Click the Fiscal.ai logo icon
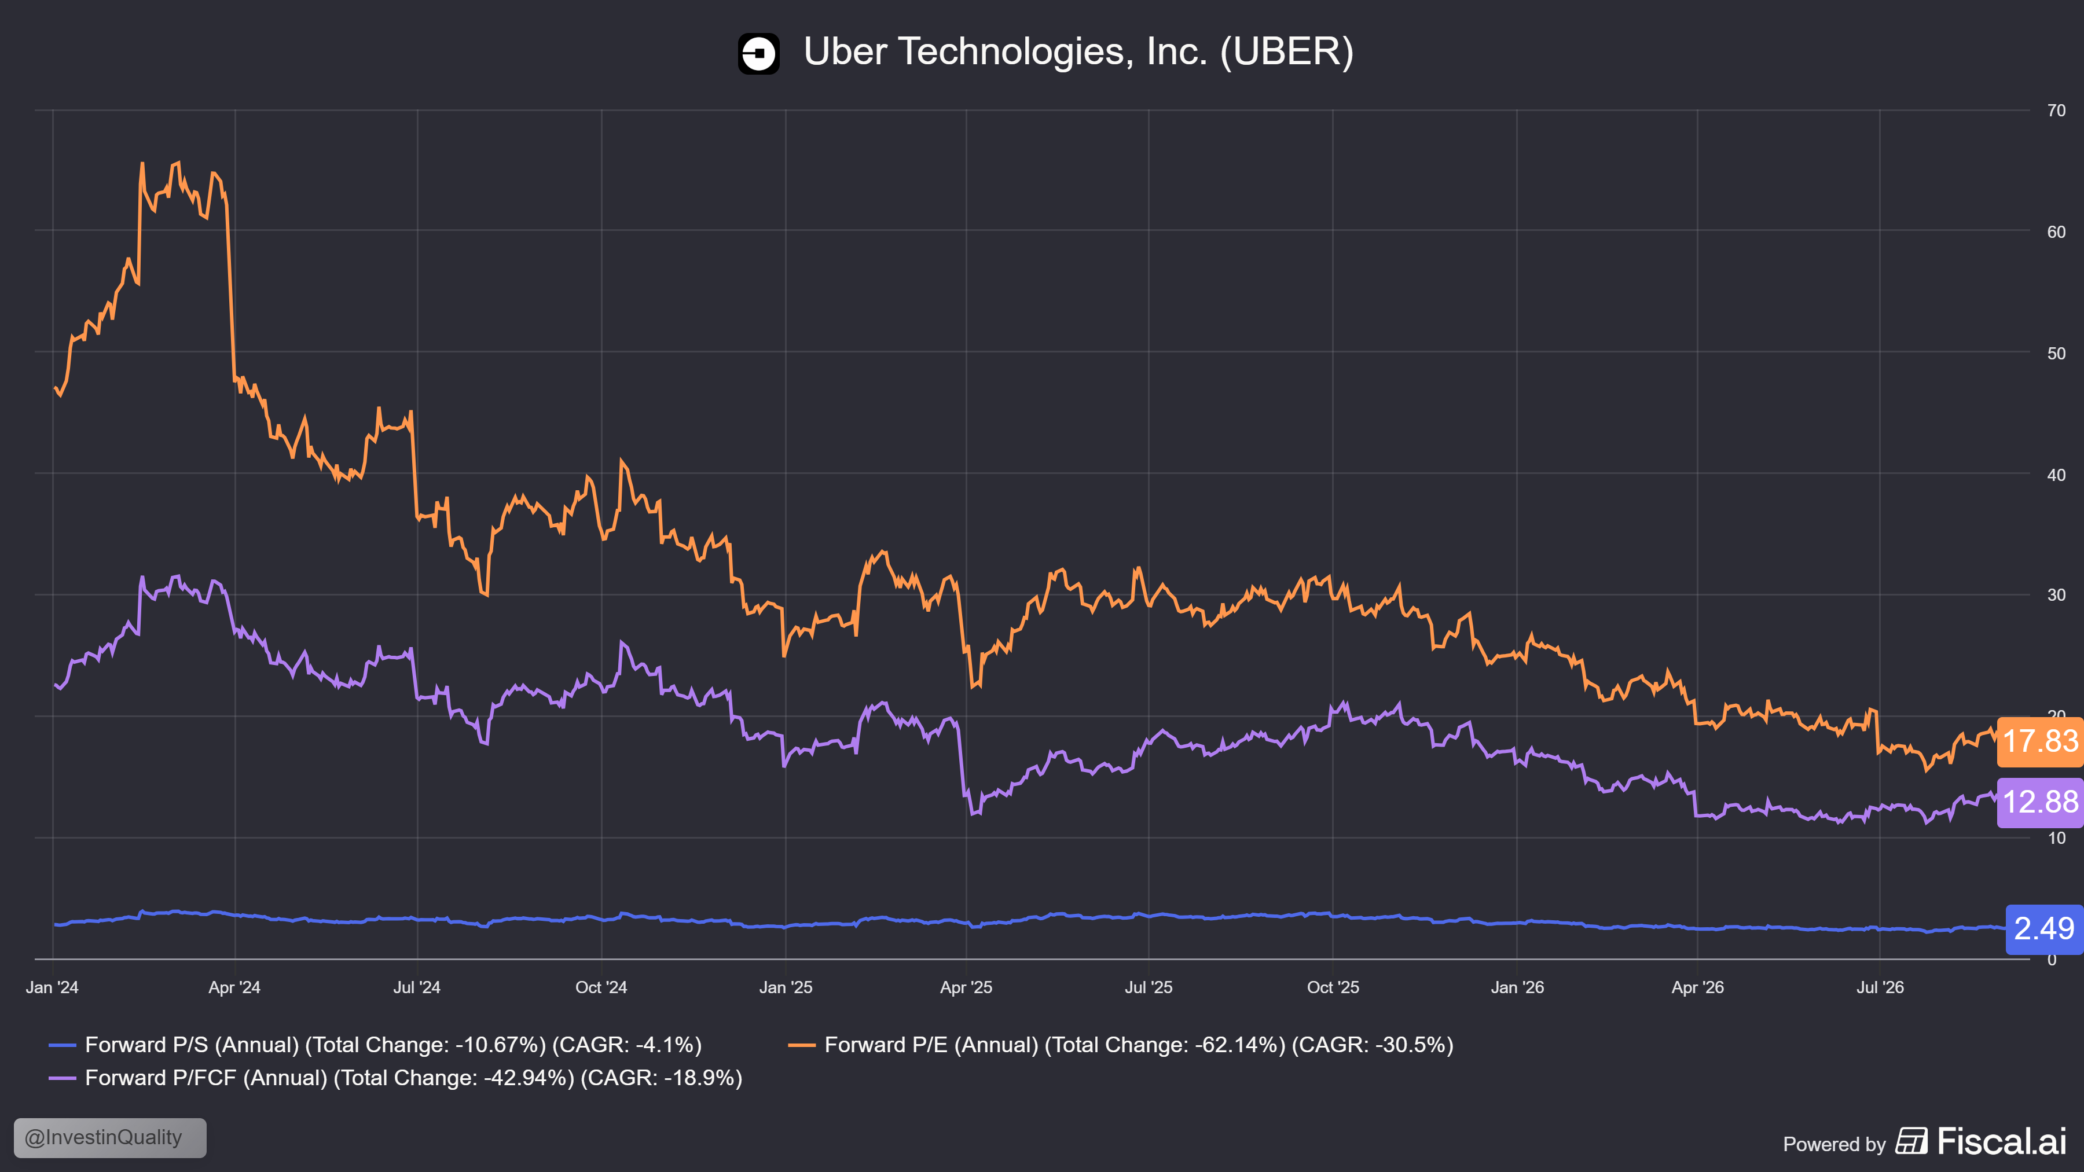The width and height of the screenshot is (2084, 1172). (1911, 1141)
